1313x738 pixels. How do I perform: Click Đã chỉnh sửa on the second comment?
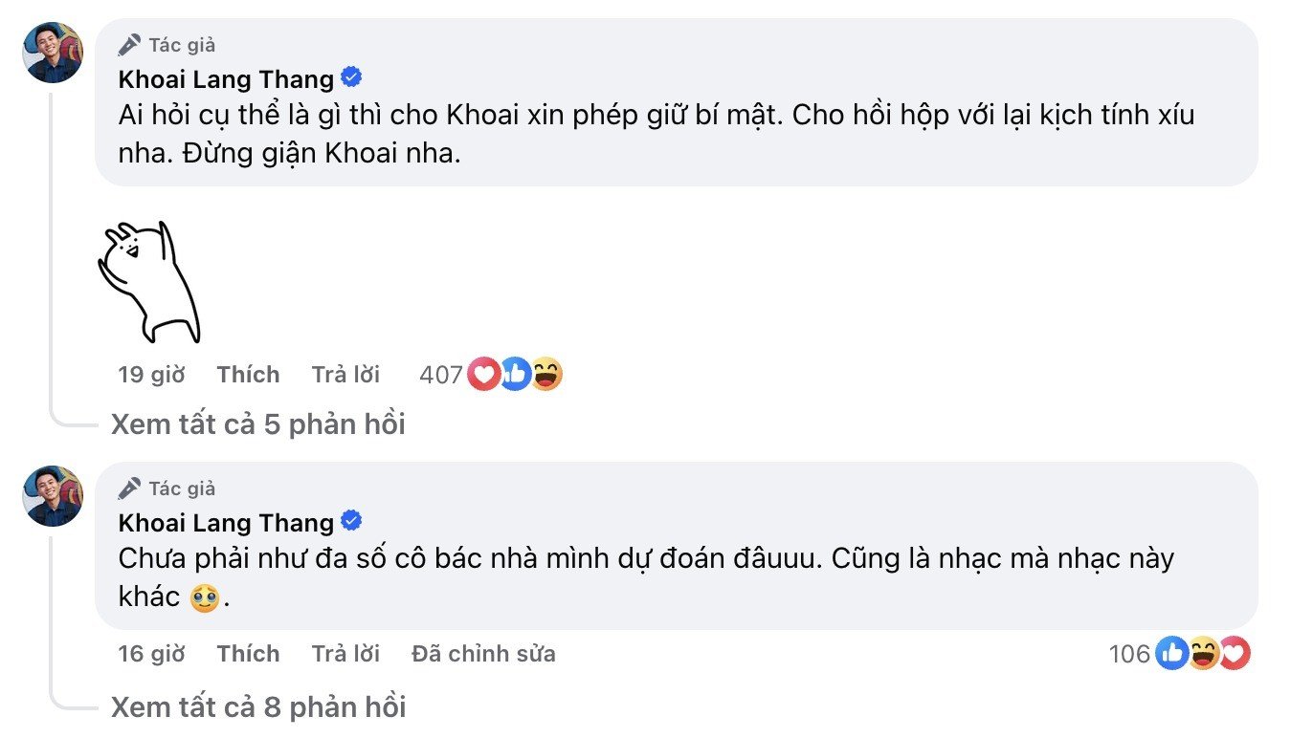[483, 654]
